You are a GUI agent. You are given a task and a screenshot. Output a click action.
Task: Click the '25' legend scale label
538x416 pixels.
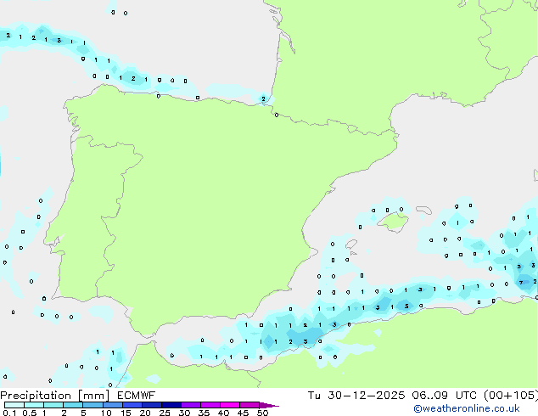[165, 413]
